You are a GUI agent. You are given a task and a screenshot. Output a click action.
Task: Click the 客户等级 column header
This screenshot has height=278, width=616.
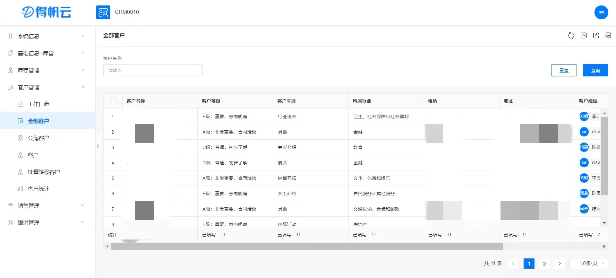[235, 101]
